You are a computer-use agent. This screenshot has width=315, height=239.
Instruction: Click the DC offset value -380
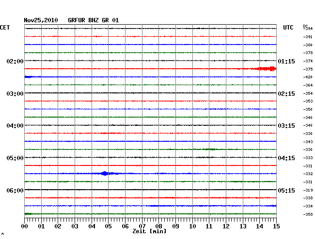coord(308,45)
